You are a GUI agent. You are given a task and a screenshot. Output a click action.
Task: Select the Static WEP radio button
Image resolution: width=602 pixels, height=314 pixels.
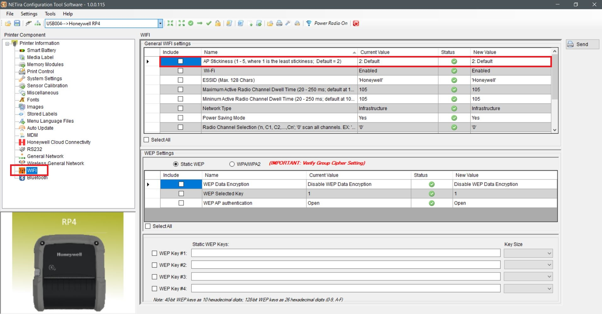click(176, 164)
